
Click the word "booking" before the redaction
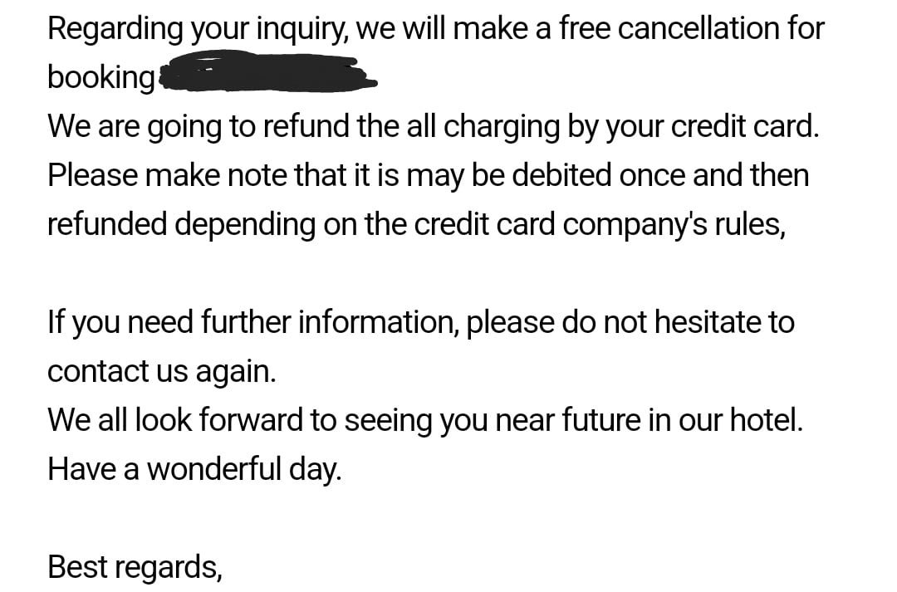tap(101, 76)
